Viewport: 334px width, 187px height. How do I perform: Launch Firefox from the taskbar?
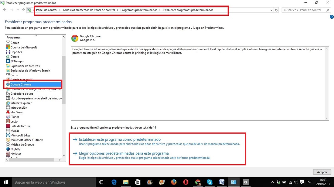coord(174,182)
